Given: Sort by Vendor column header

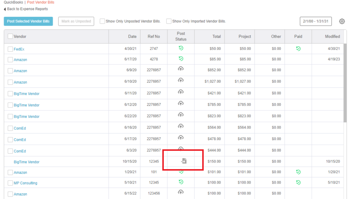Looking at the screenshot, I should tap(20, 36).
